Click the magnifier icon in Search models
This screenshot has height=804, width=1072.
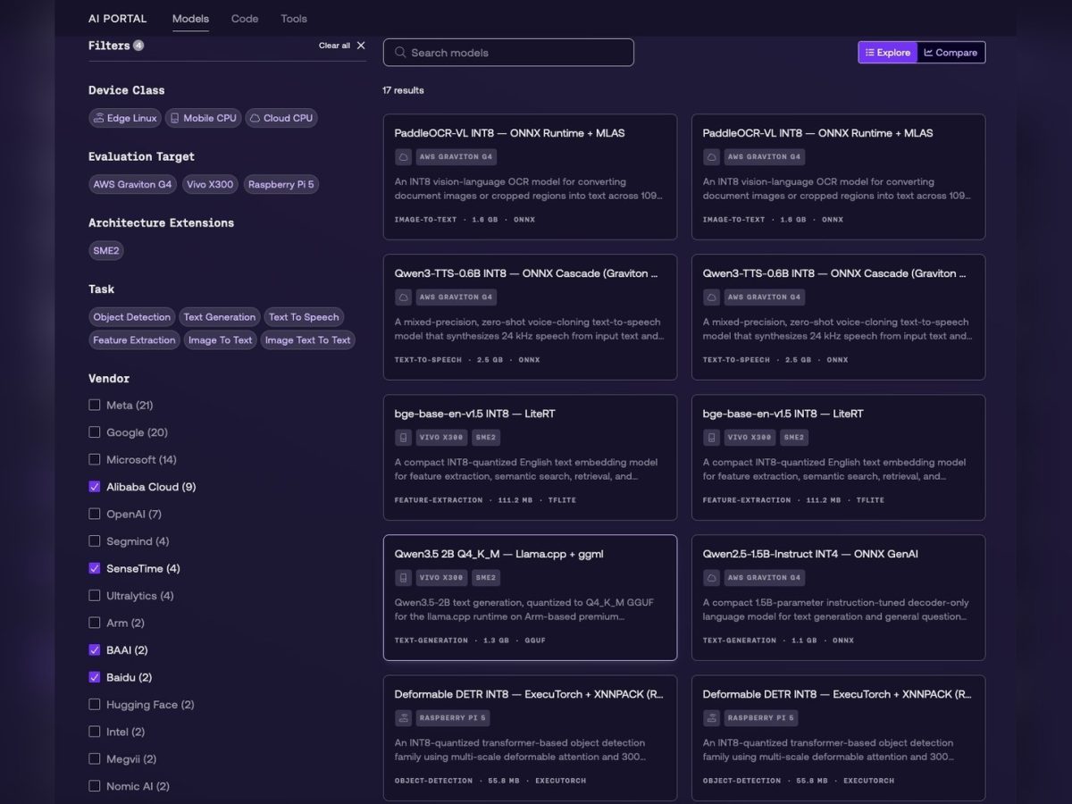pos(400,53)
